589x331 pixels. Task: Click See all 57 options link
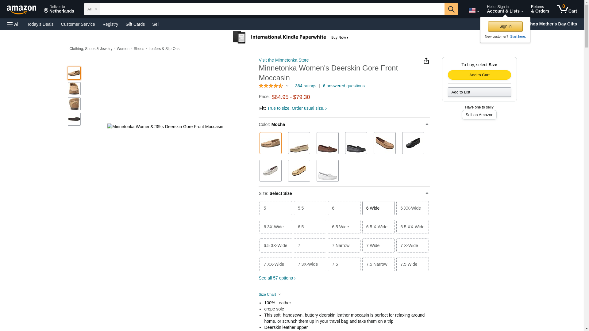pos(277,278)
